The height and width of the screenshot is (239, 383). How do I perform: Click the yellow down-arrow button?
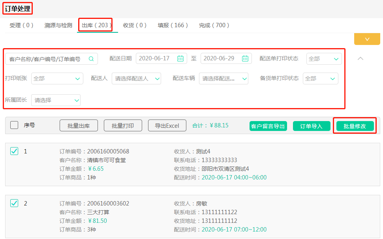(367, 39)
